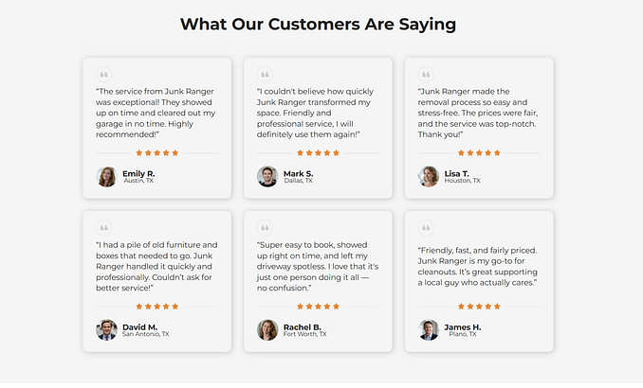Click the quote icon in Emily R.'s card
Screen dimensions: 643x388
point(104,74)
